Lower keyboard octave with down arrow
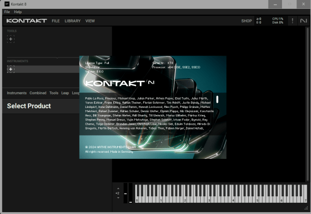 pyautogui.click(x=118, y=198)
